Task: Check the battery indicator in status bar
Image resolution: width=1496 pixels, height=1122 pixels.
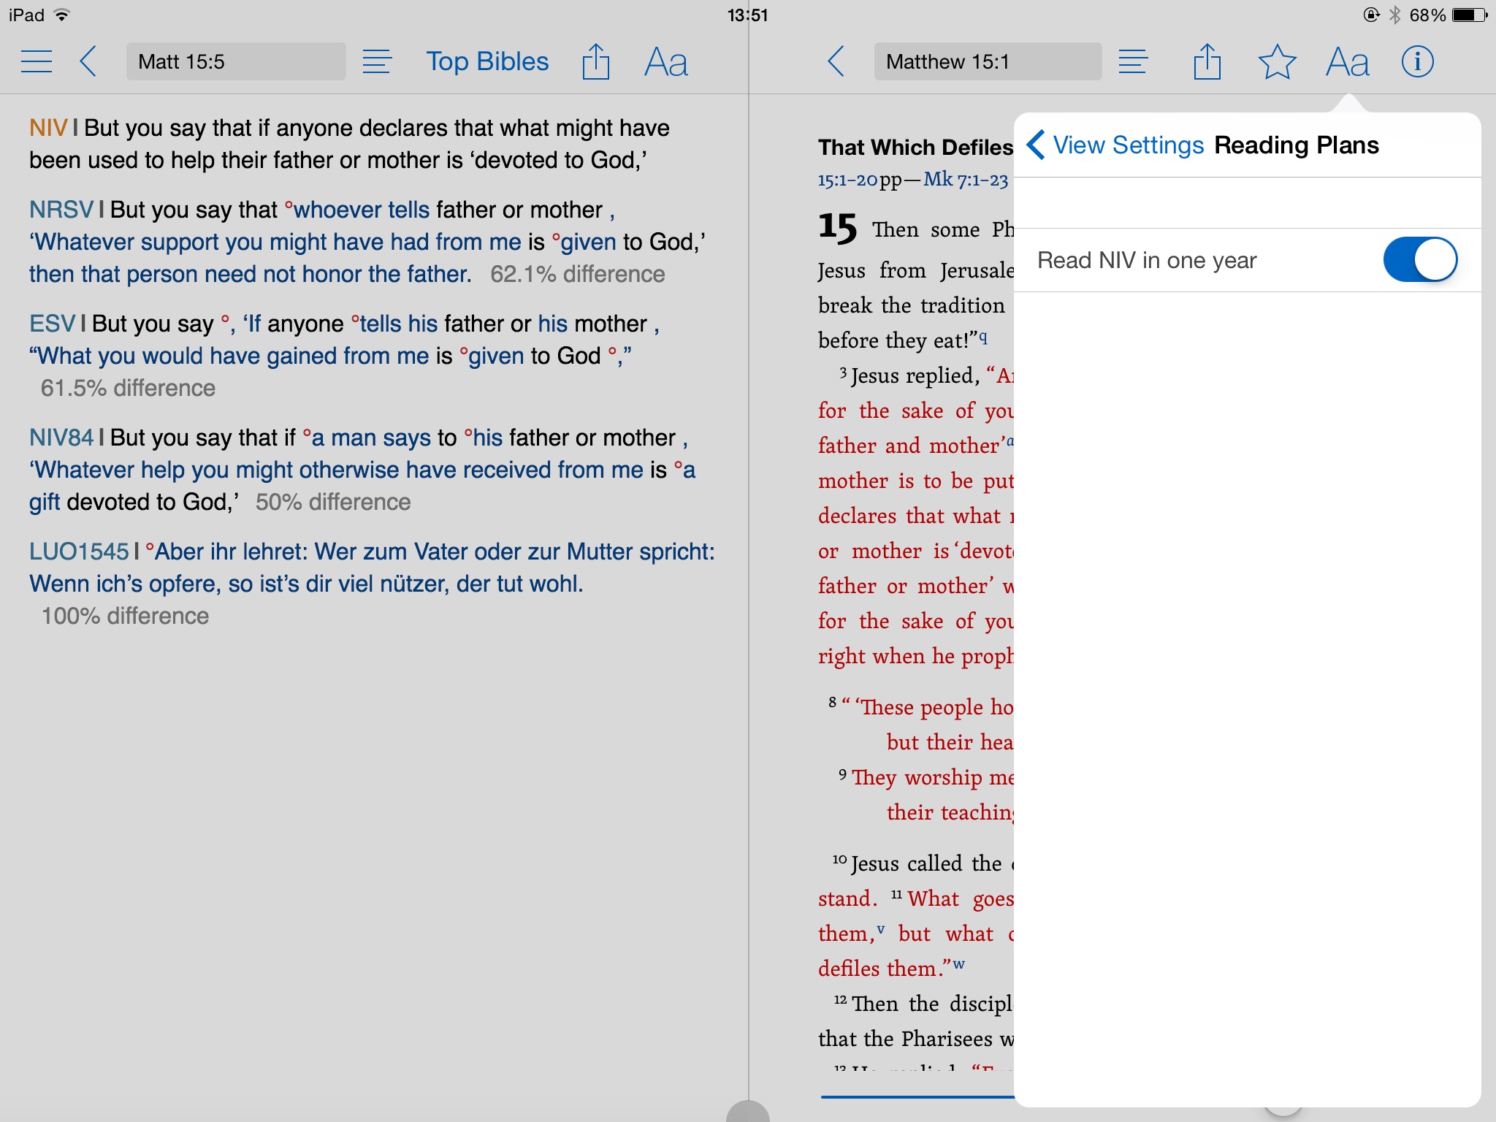Action: click(x=1470, y=15)
